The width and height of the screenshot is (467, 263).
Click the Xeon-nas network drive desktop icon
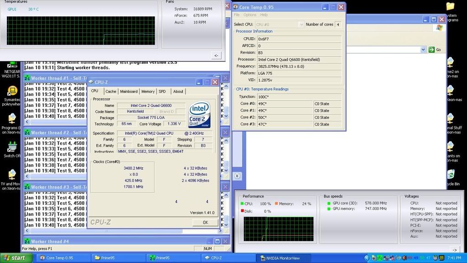[x=452, y=94]
